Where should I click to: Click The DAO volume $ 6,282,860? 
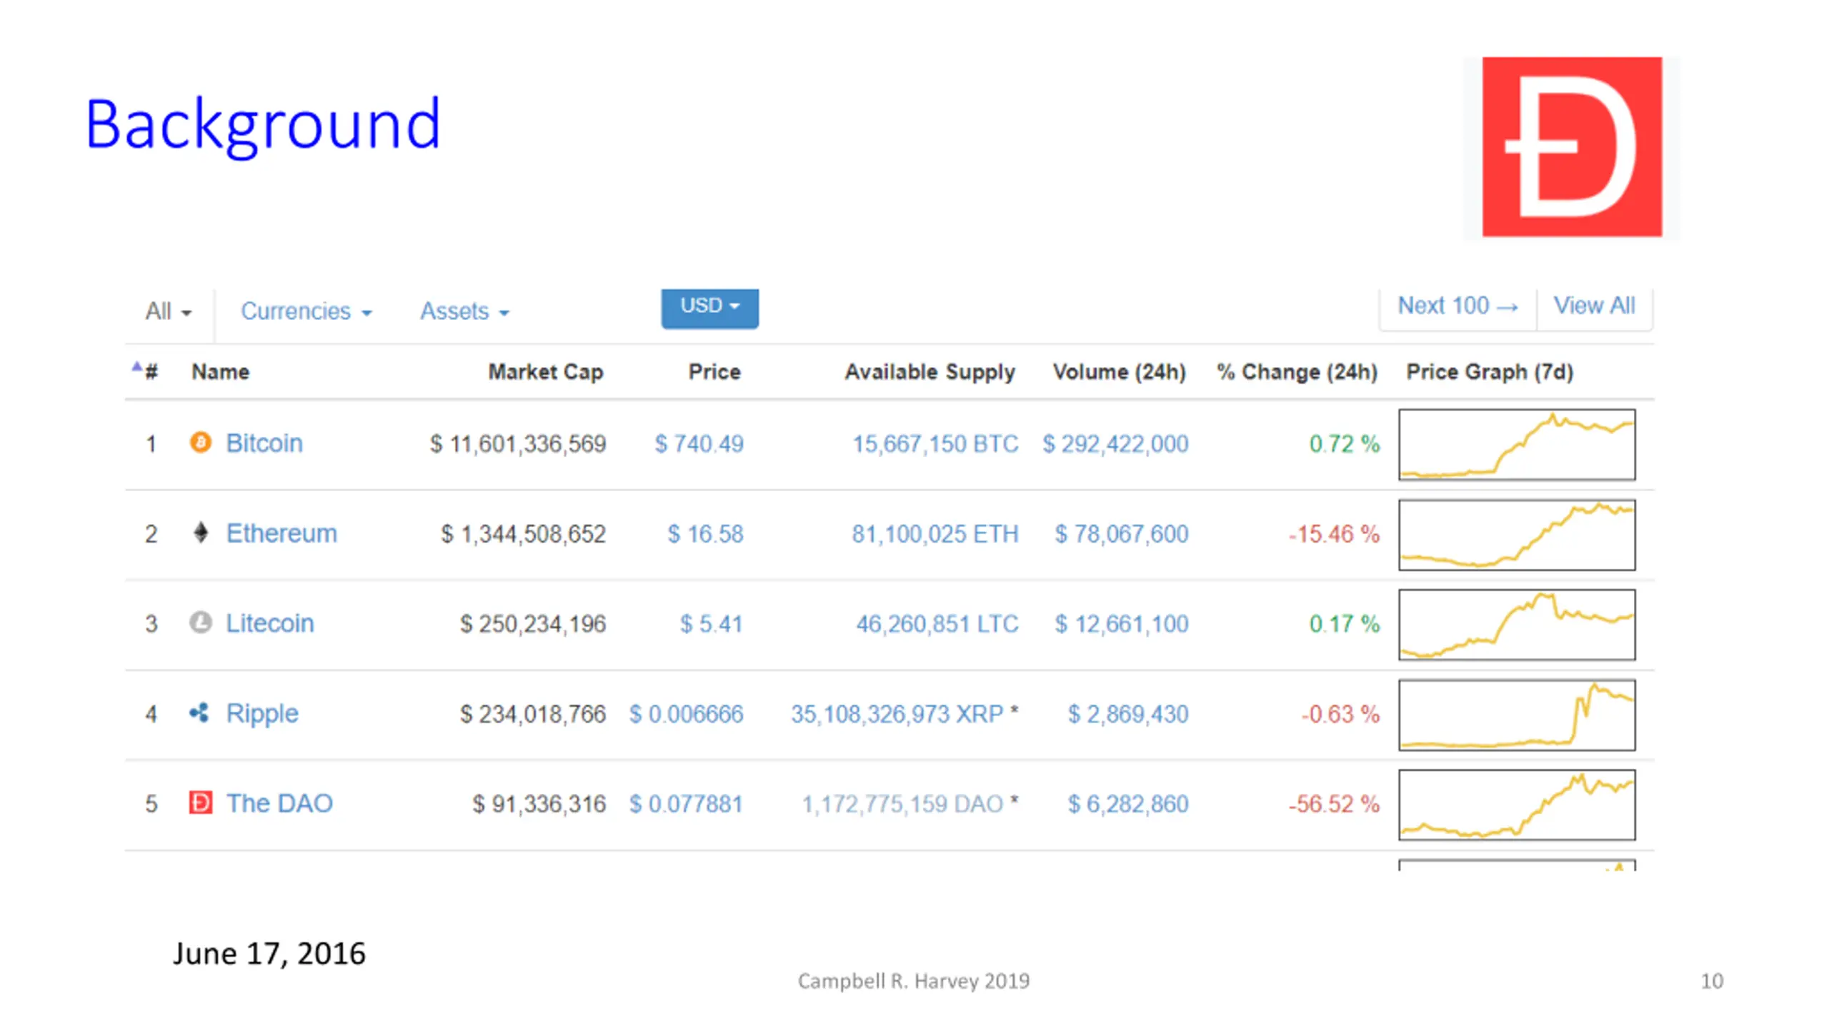pyautogui.click(x=1128, y=804)
